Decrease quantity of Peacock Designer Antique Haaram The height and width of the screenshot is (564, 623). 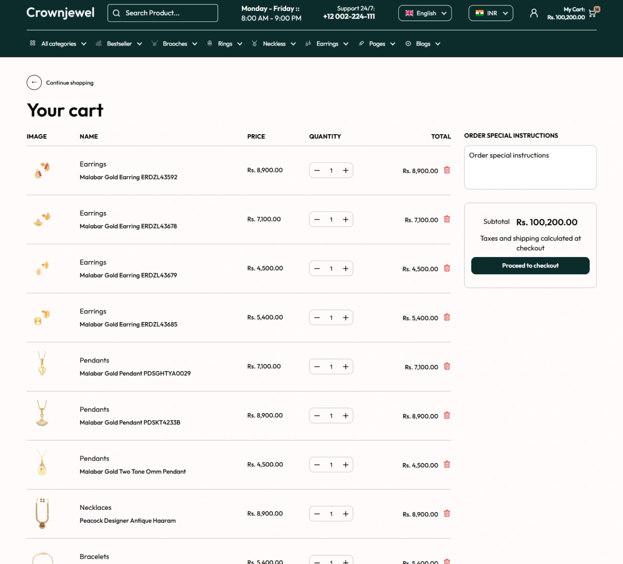[317, 514]
